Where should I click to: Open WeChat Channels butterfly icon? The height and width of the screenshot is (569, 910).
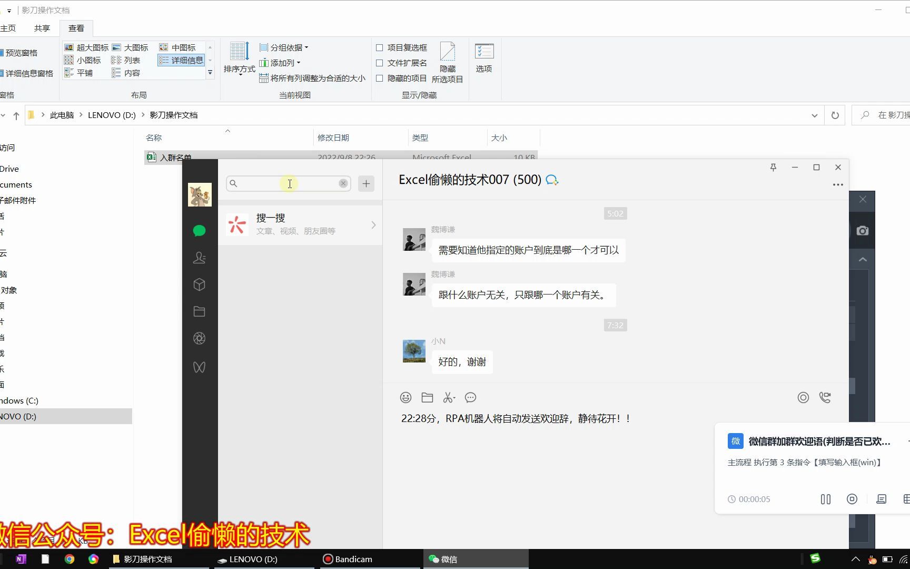[199, 367]
